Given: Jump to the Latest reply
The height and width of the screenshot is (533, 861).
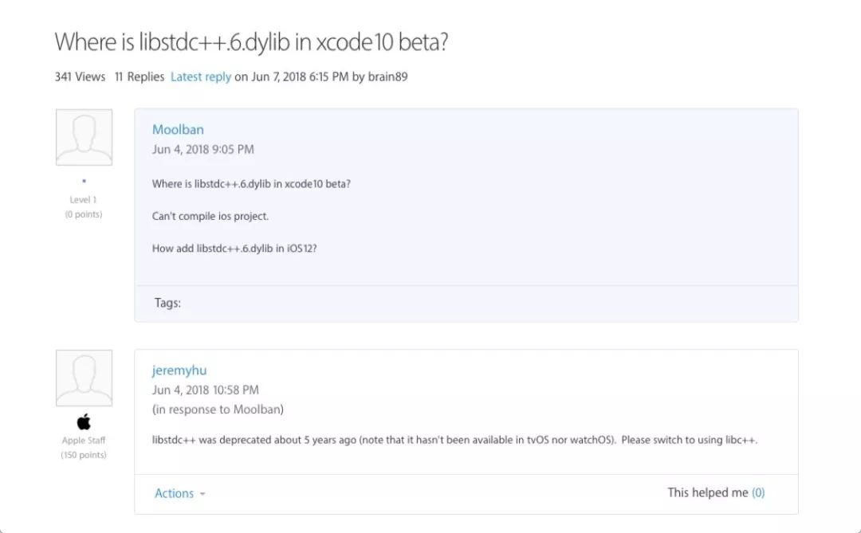Looking at the screenshot, I should (x=200, y=76).
